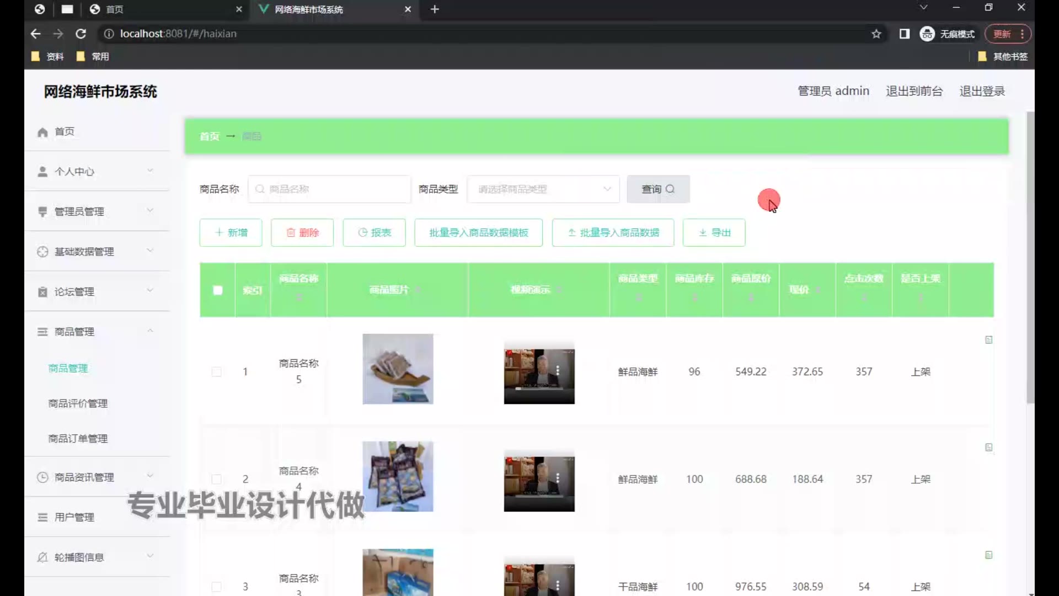
Task: Click the video options dots on row 1 video
Action: point(558,370)
